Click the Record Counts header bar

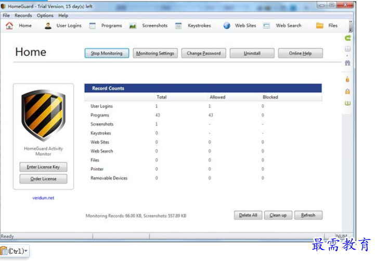tap(203, 88)
